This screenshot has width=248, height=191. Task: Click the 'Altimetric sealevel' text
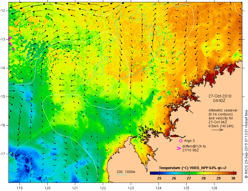coord(223,110)
